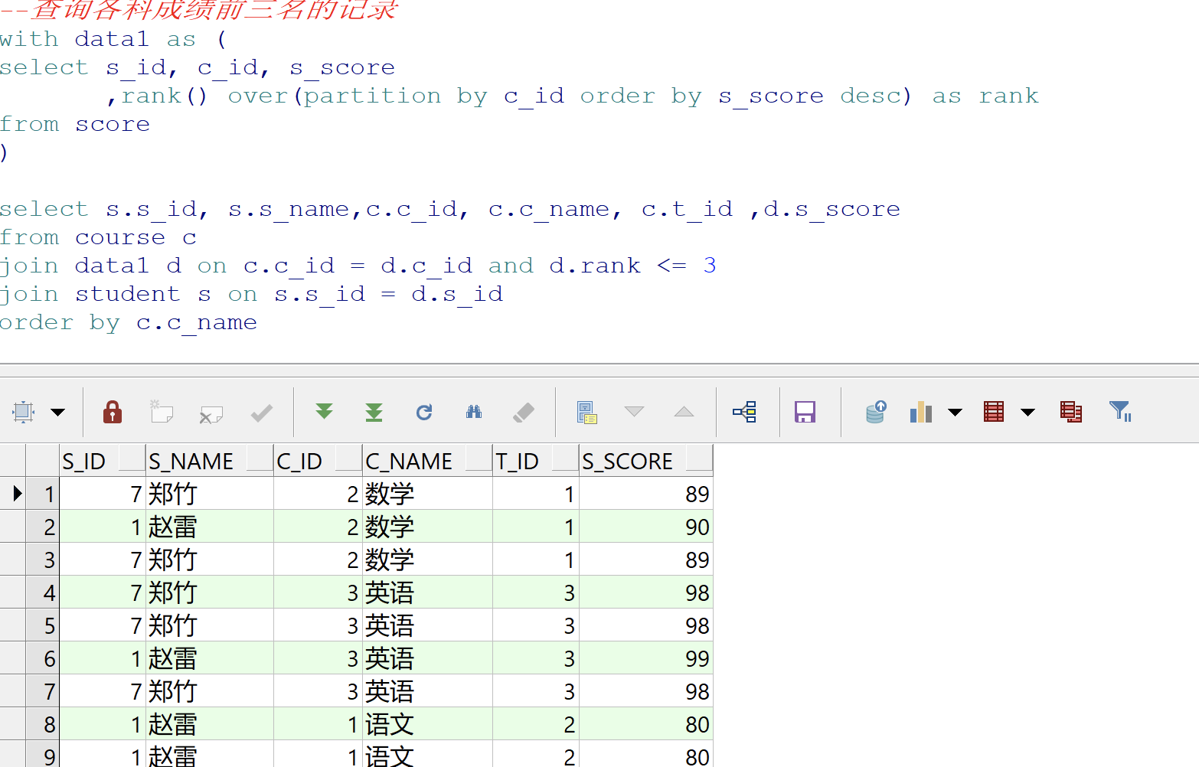The image size is (1199, 767).
Task: Switch to single record view icon
Action: [586, 413]
